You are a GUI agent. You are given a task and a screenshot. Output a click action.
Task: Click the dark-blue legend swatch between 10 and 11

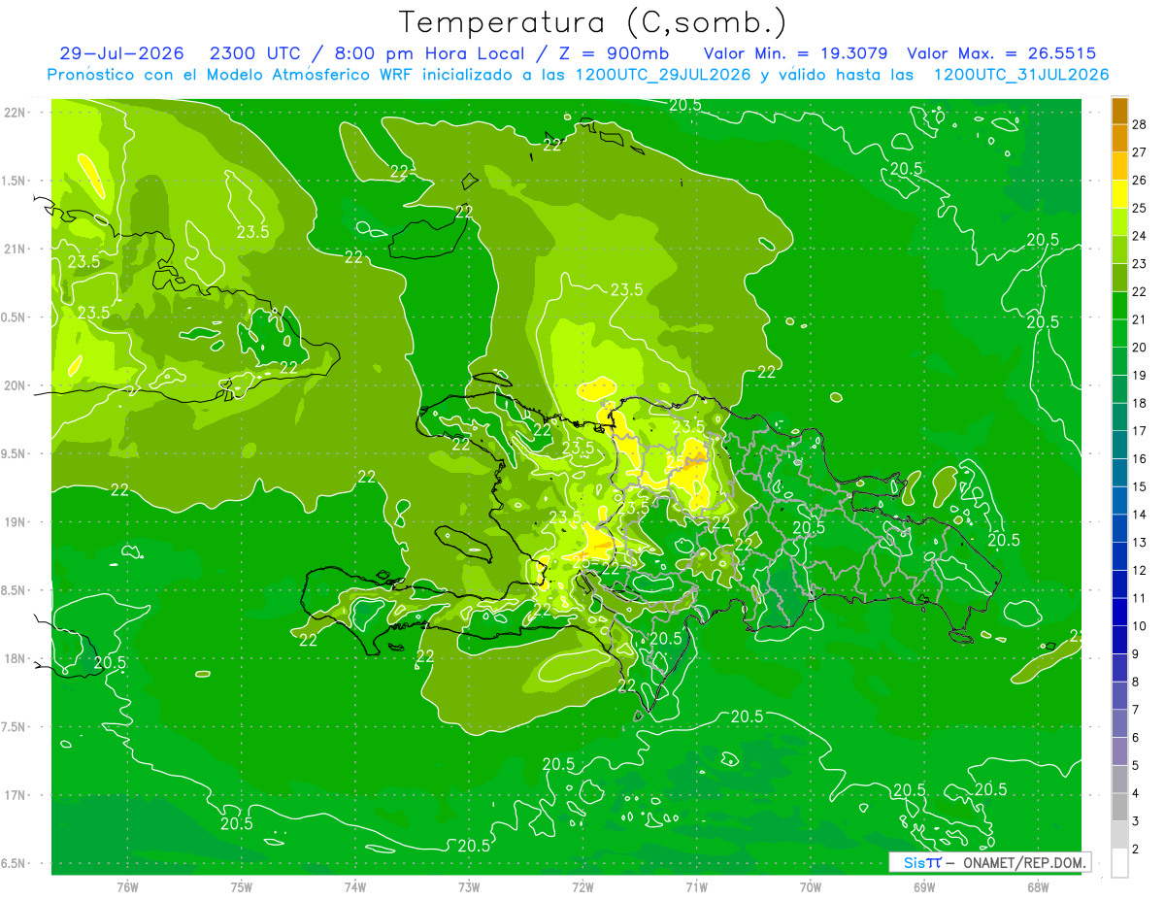[1119, 612]
